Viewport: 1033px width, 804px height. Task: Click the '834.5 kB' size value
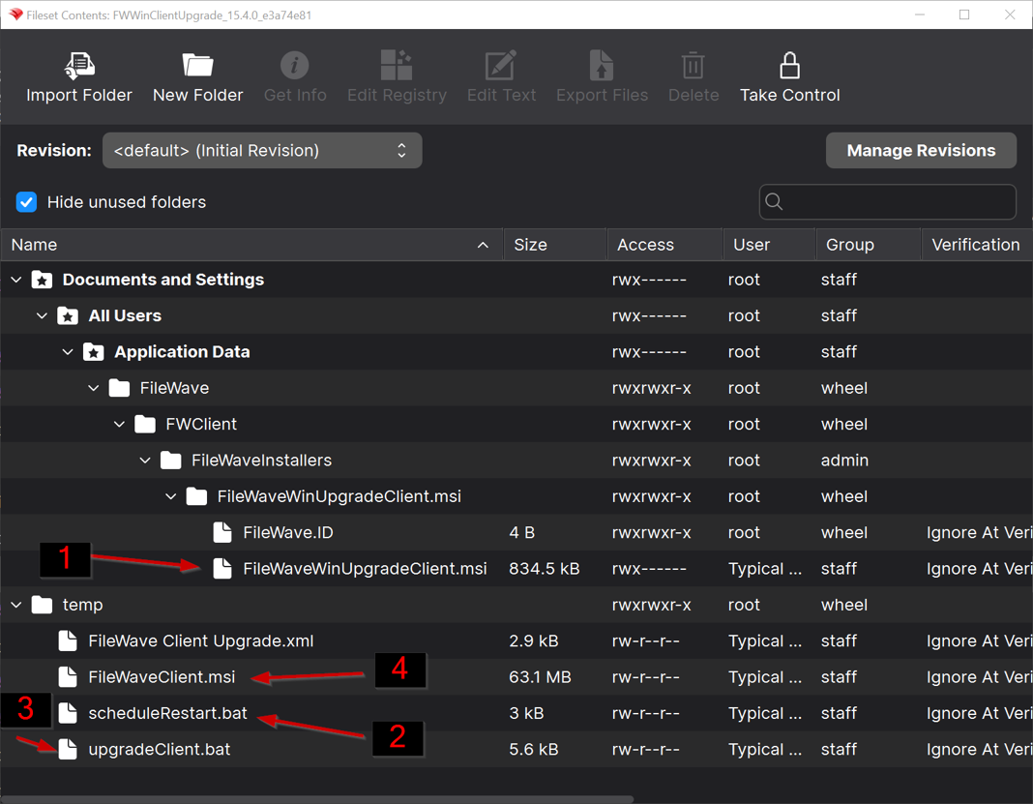click(545, 569)
